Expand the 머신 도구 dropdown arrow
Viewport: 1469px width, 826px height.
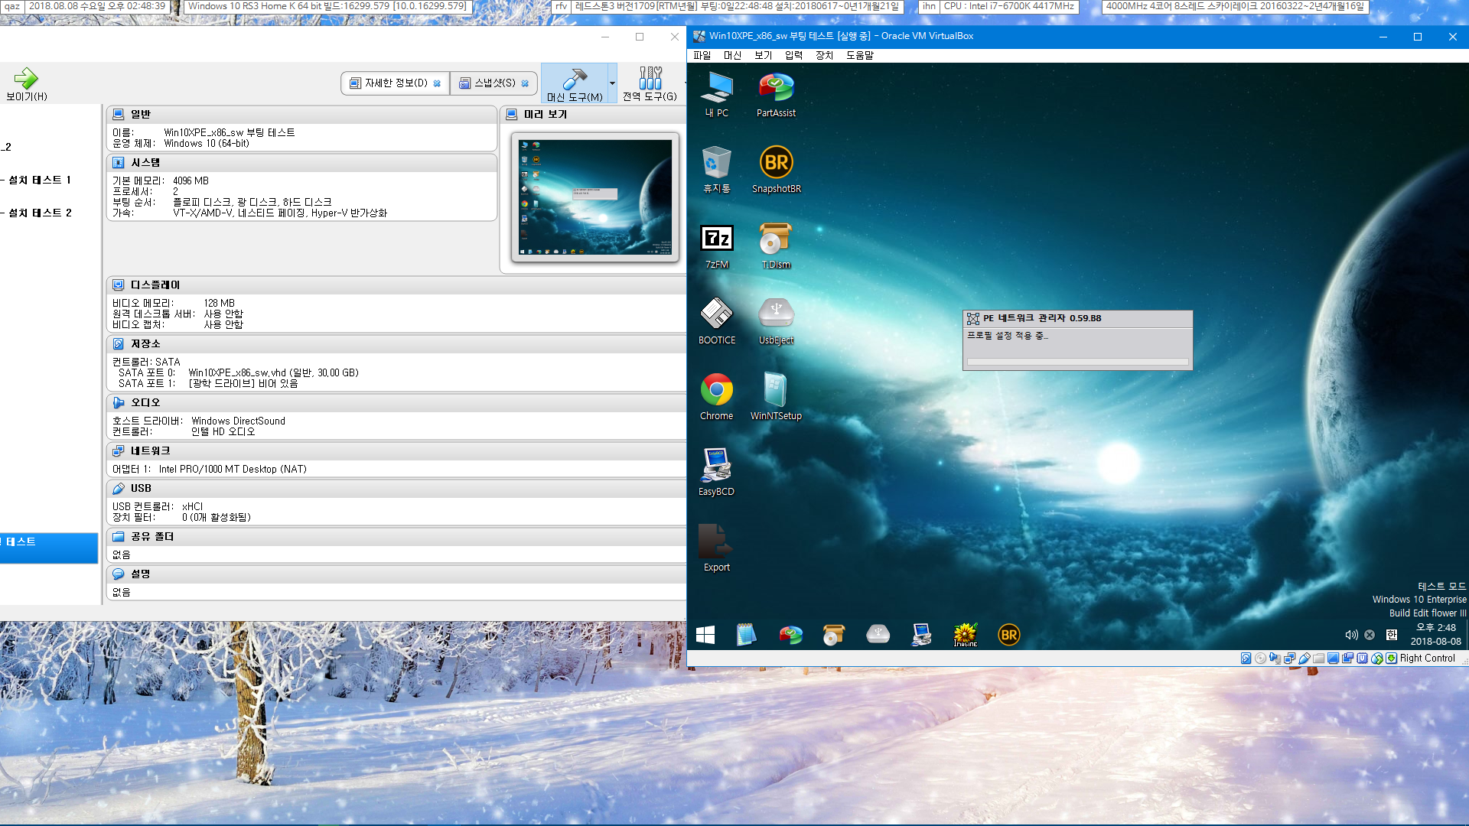(612, 83)
